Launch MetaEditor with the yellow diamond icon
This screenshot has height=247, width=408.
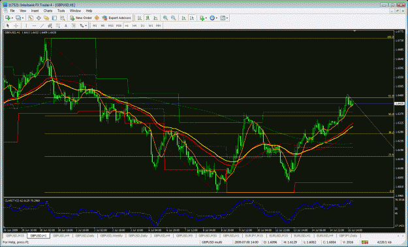coord(97,18)
